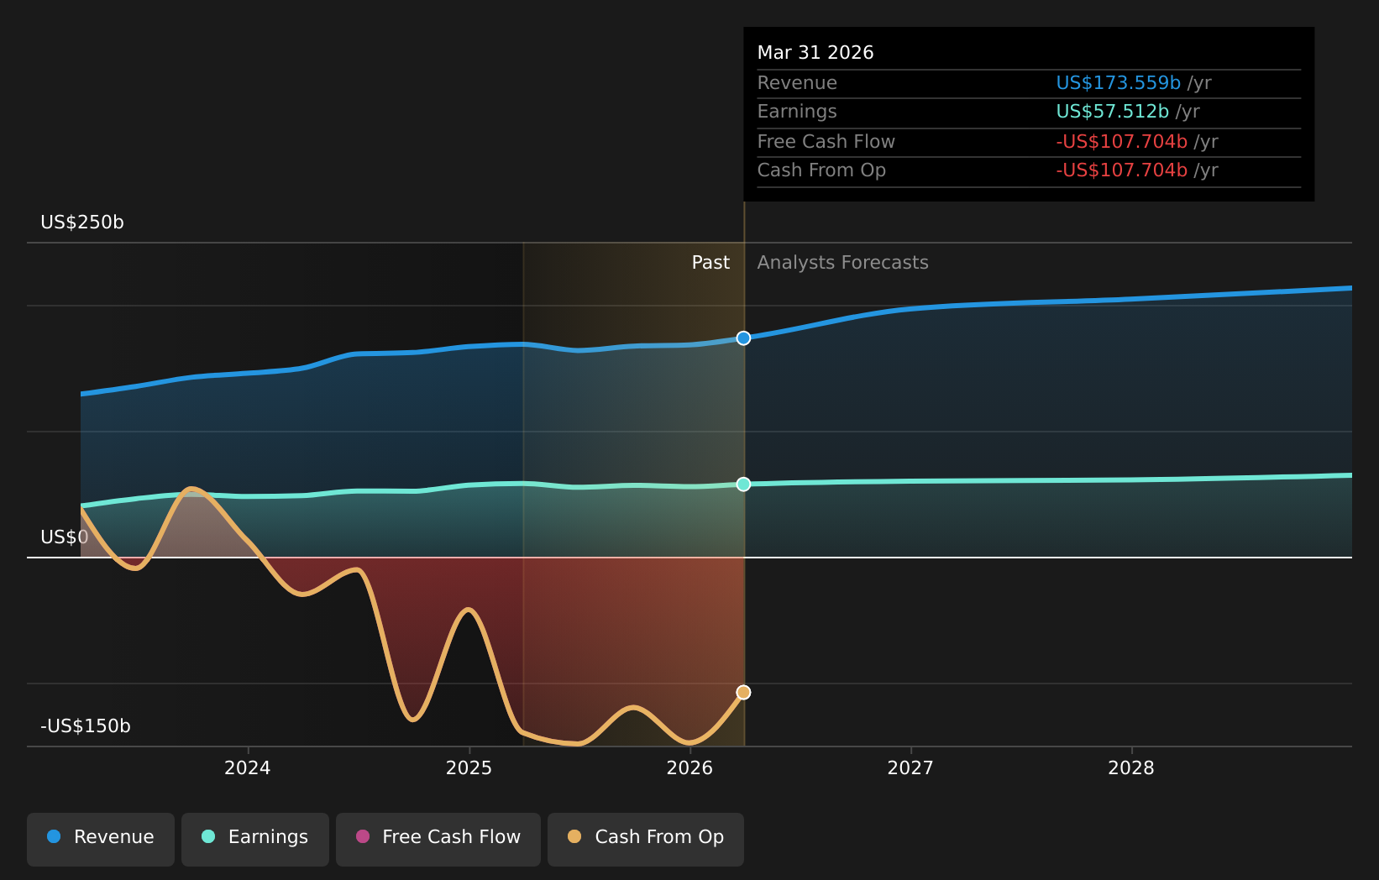Click the Earnings value US$57.512b in tooltip
Screen dimensions: 1379x880
point(1113,112)
